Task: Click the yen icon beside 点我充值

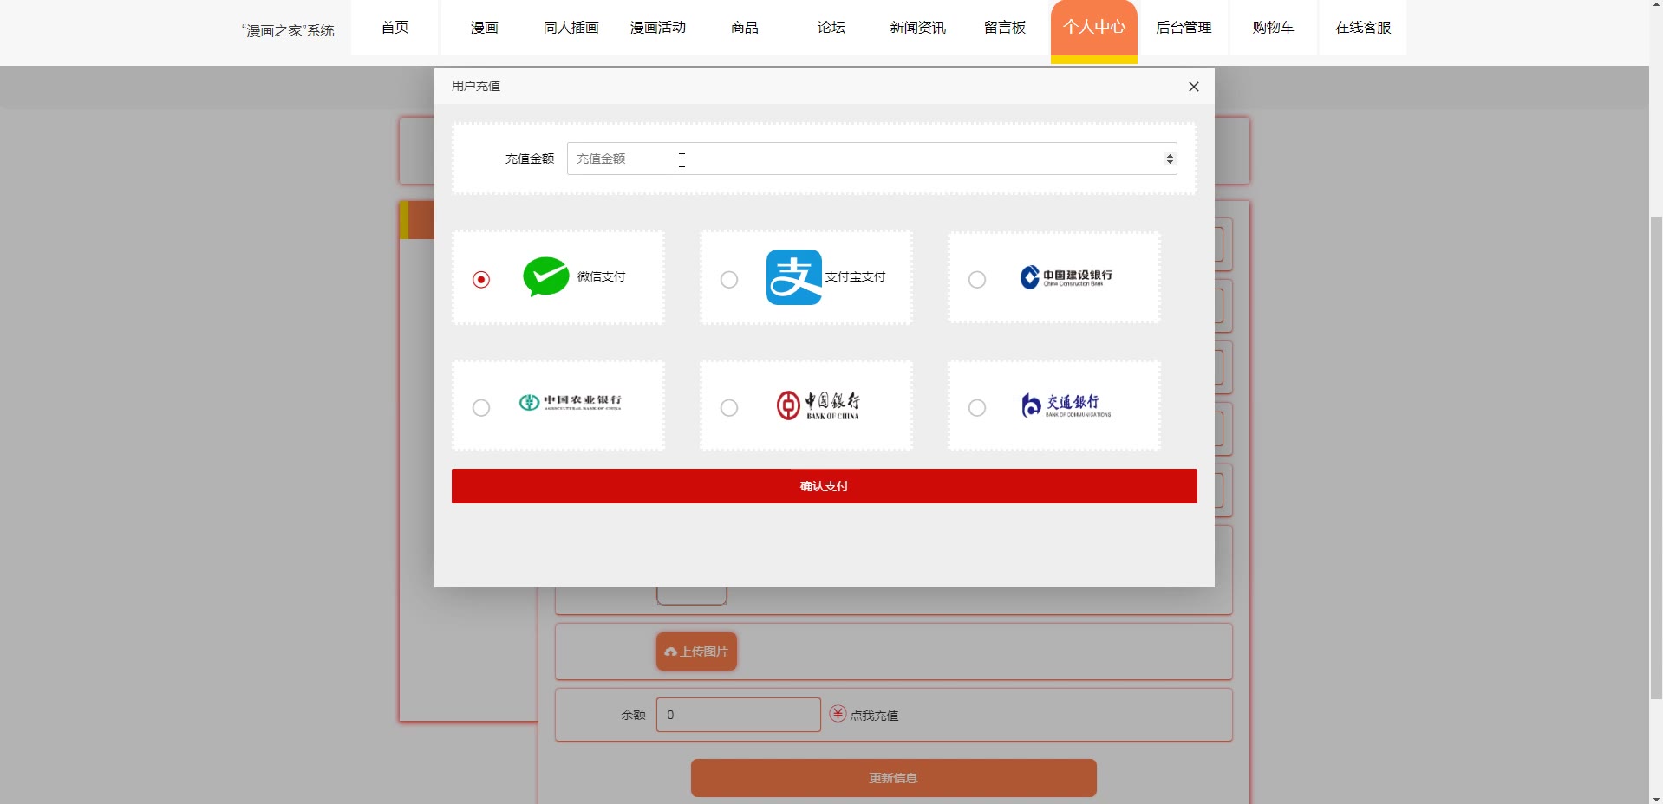Action: [838, 714]
